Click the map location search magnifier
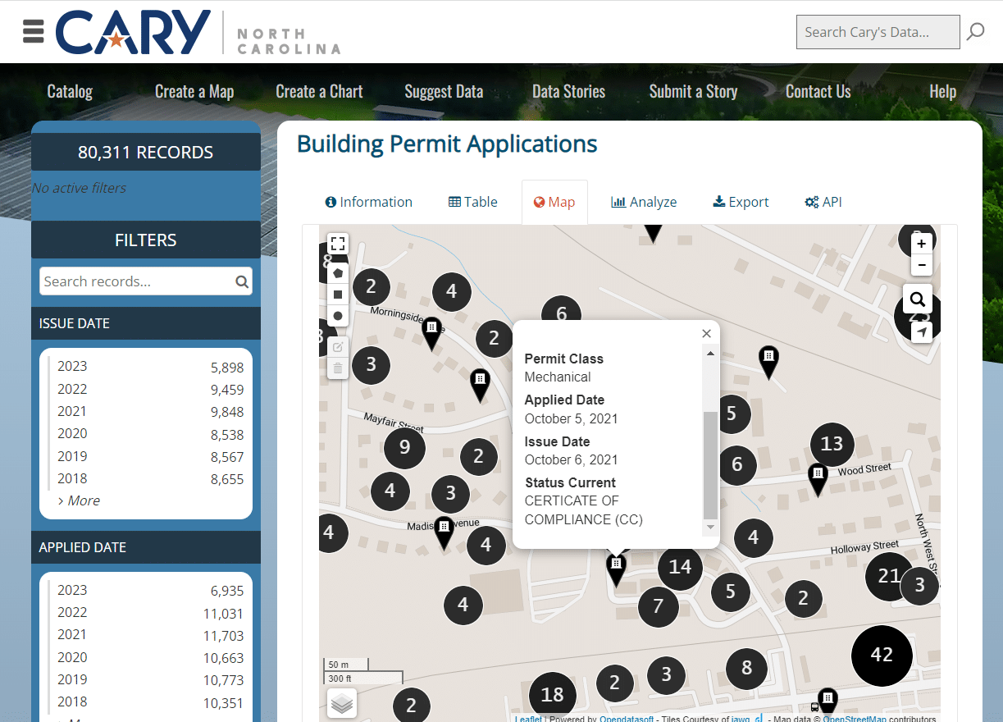This screenshot has height=722, width=1003. (x=918, y=299)
